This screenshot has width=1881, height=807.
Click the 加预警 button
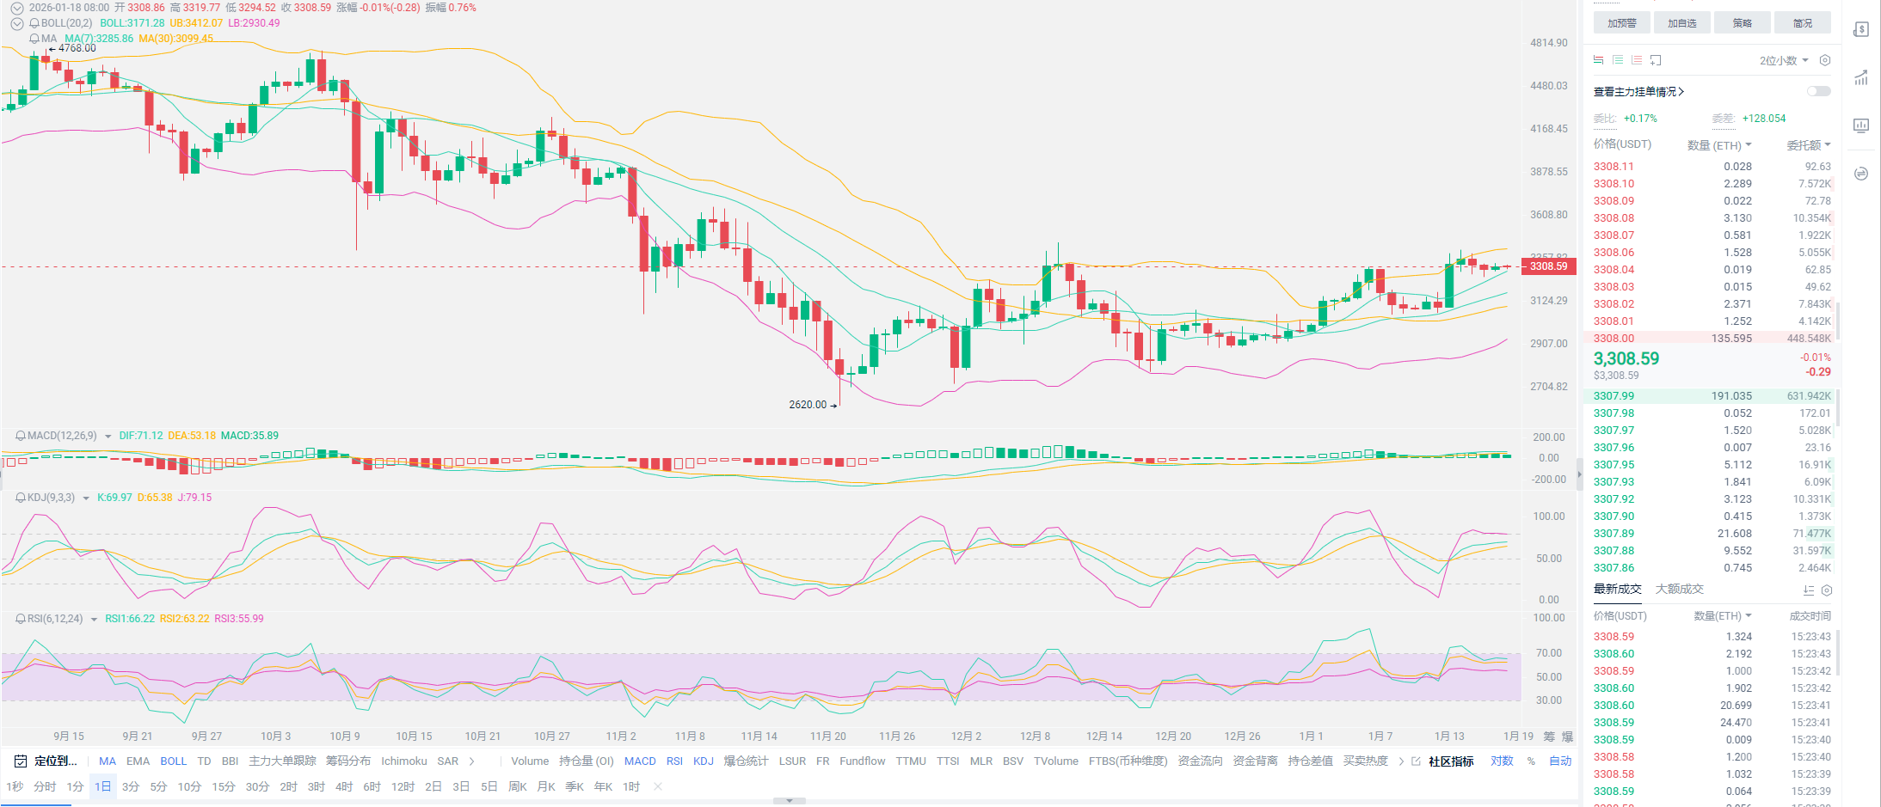[x=1621, y=23]
